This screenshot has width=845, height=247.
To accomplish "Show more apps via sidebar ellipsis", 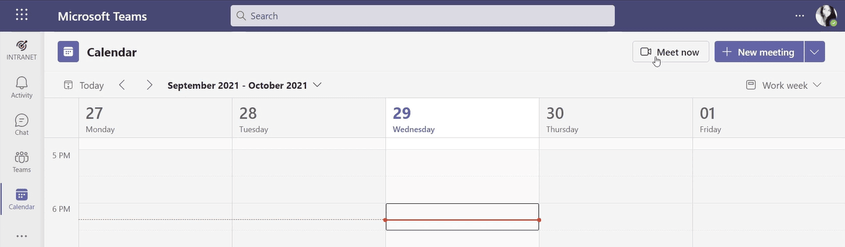I will tap(21, 236).
